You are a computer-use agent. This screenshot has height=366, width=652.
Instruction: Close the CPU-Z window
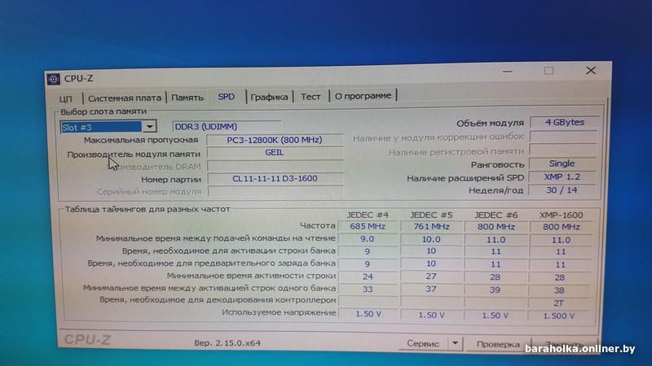pyautogui.click(x=590, y=71)
